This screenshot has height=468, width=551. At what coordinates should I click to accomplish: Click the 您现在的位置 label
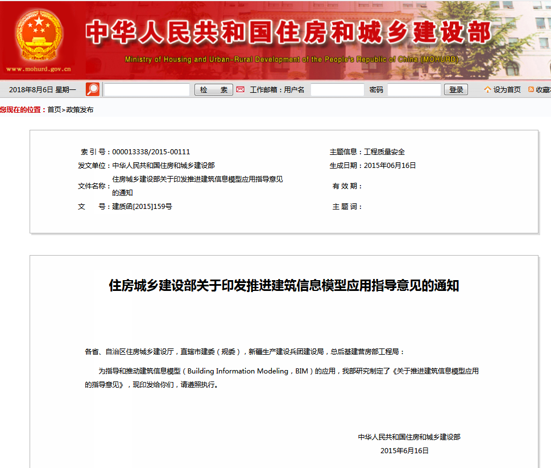(x=23, y=110)
